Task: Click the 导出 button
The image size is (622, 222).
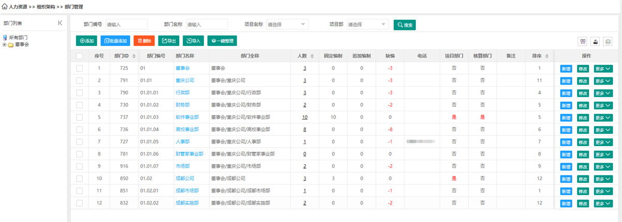Action: click(x=169, y=41)
